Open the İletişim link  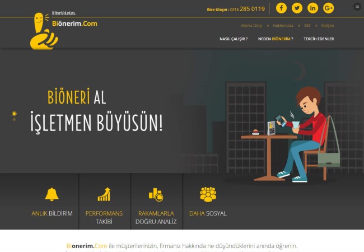point(327,26)
